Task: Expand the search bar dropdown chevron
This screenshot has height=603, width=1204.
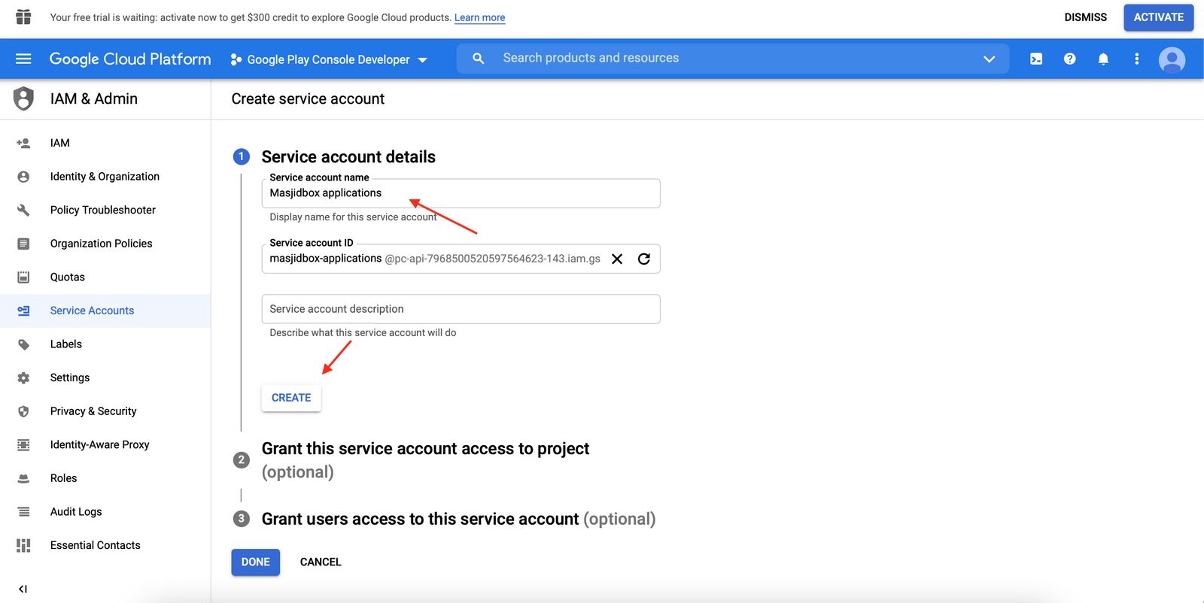Action: tap(989, 59)
